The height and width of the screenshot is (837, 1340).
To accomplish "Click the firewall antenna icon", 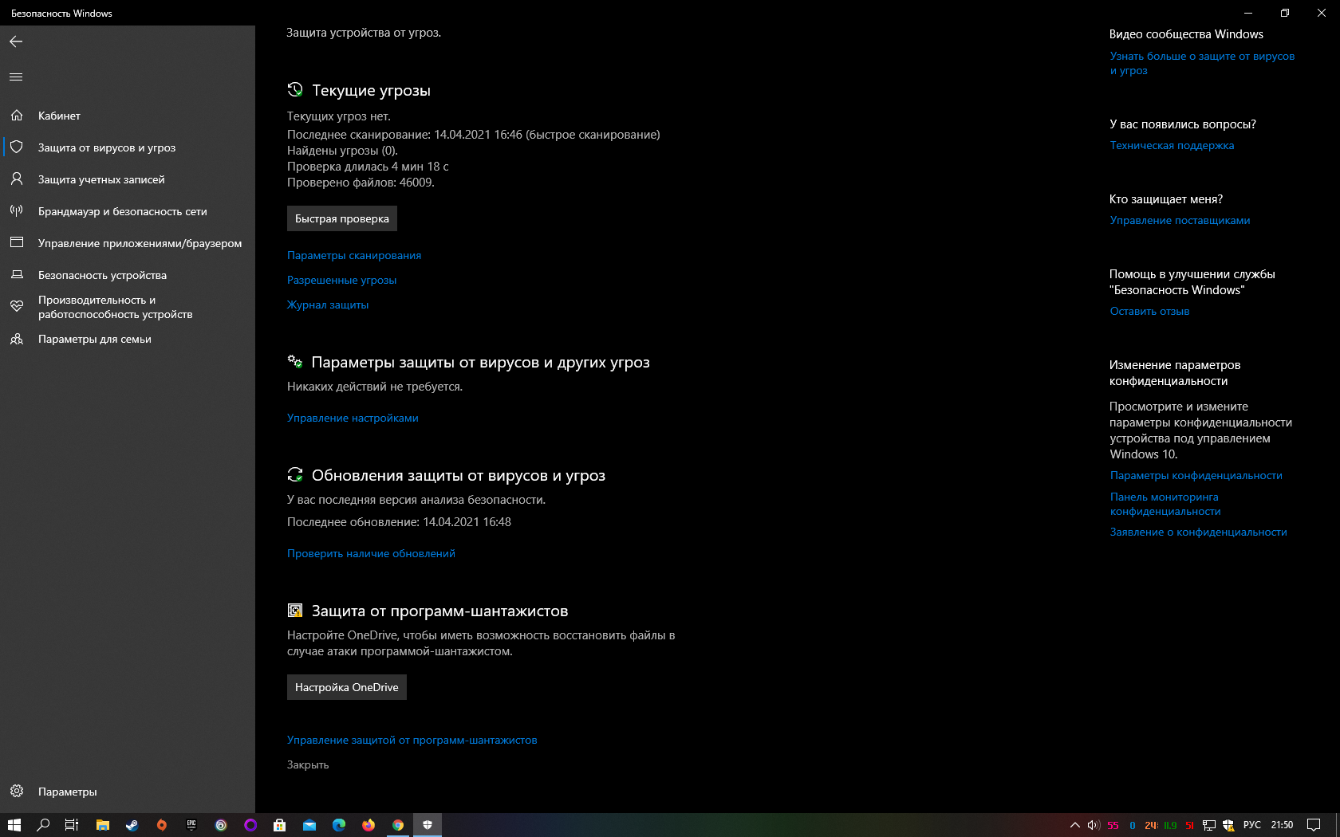I will pyautogui.click(x=17, y=211).
